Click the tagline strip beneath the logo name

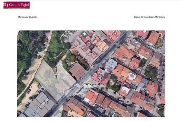[x=16, y=8]
